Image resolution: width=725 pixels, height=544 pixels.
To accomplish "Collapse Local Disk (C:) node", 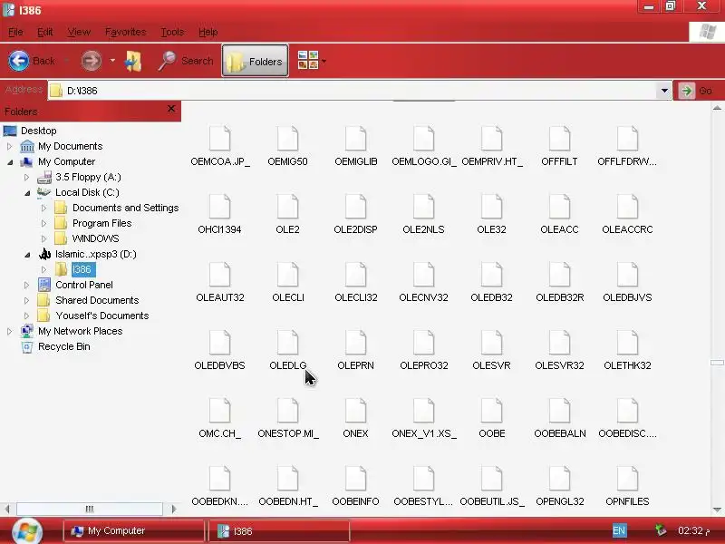I will tap(27, 193).
